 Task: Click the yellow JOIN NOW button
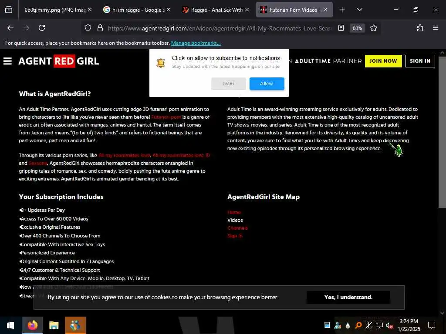[383, 61]
